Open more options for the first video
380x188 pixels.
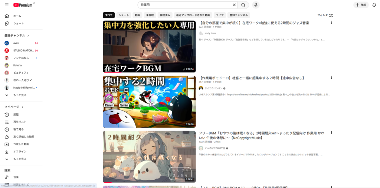(331, 22)
